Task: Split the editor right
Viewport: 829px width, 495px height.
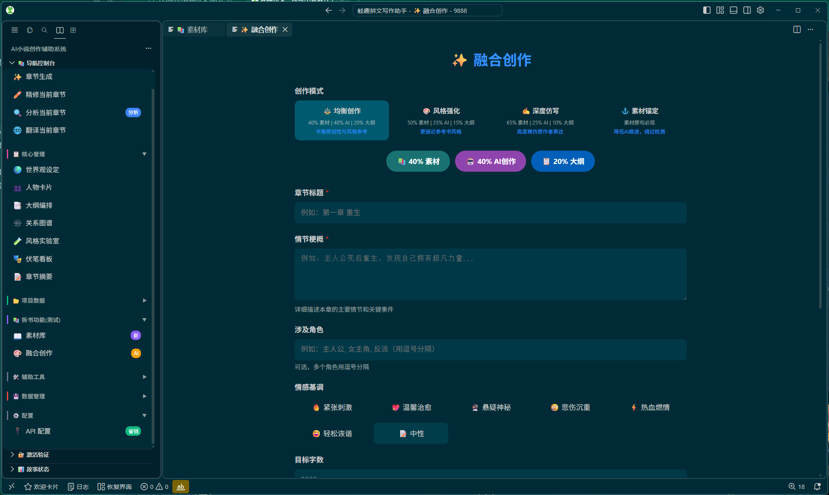Action: point(797,30)
